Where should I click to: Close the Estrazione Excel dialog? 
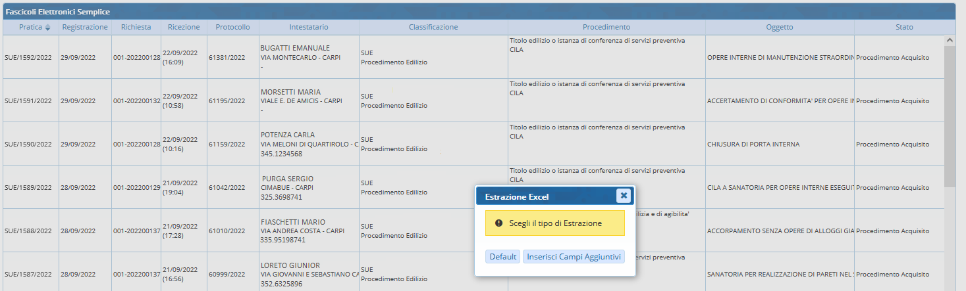coord(623,196)
